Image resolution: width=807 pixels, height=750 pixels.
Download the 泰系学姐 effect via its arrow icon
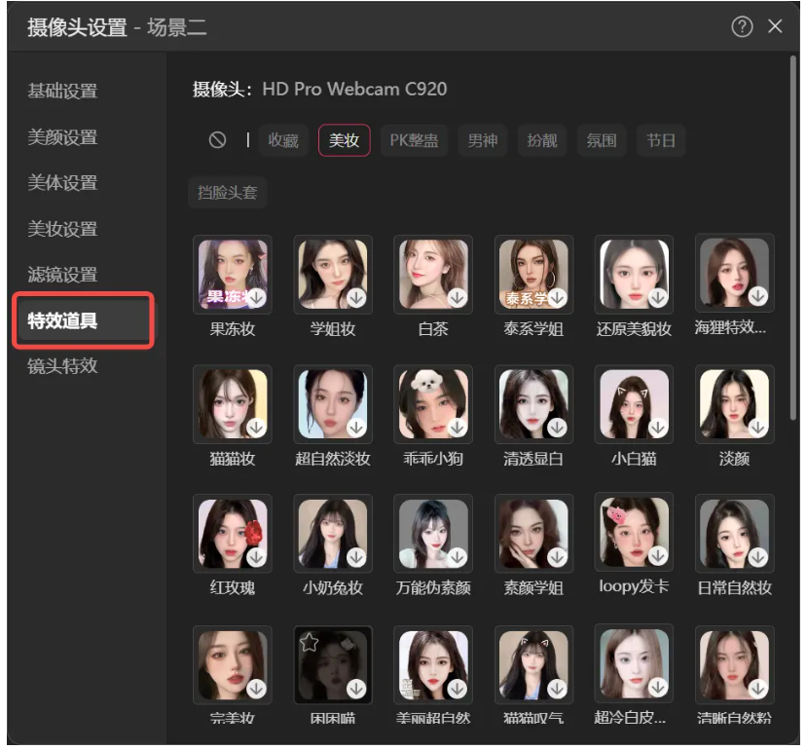click(x=557, y=299)
